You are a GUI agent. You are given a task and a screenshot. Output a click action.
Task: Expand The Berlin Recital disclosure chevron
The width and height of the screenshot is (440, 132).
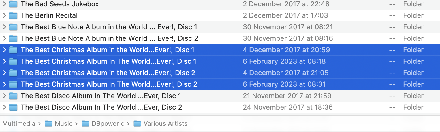(x=4, y=15)
